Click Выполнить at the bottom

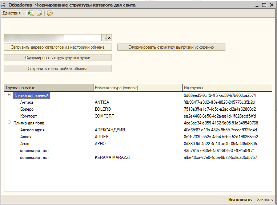pos(240,200)
